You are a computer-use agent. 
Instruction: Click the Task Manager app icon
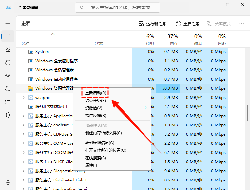click(9, 8)
